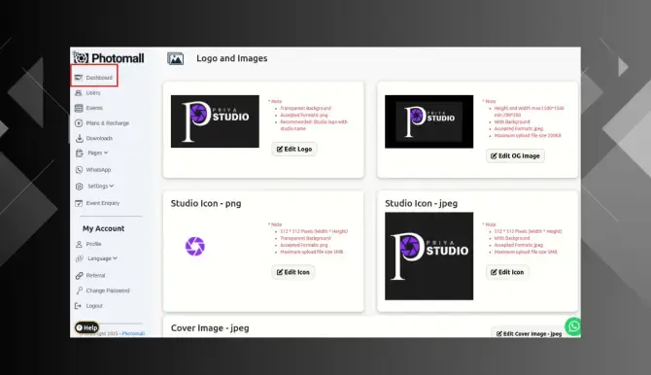Open the Event Enquiry page
651x375 pixels.
click(103, 203)
